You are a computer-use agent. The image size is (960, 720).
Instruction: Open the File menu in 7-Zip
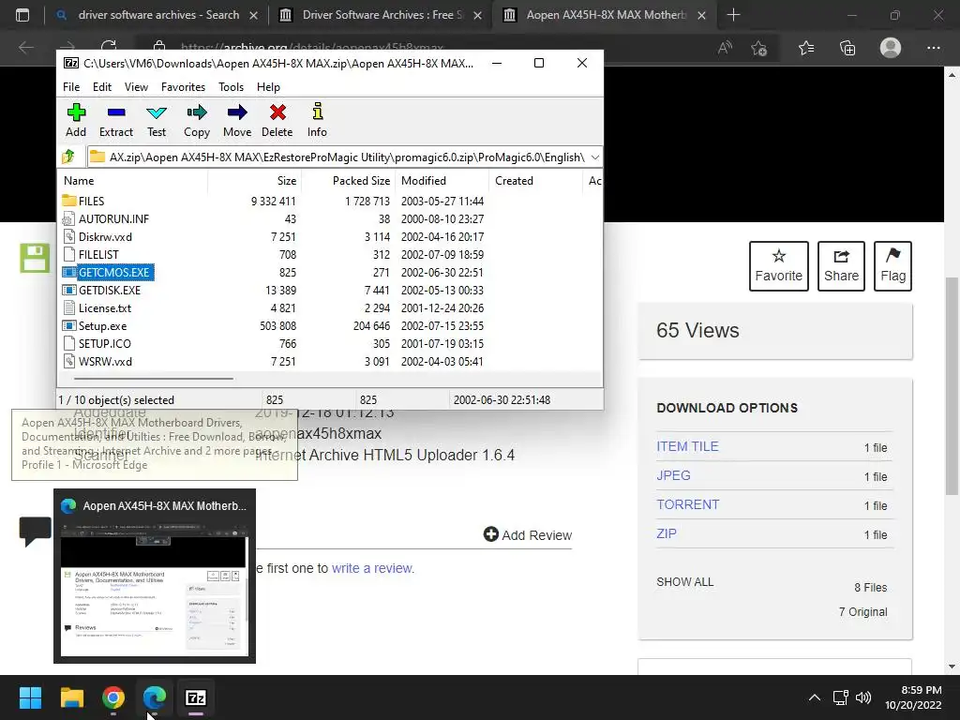71,87
